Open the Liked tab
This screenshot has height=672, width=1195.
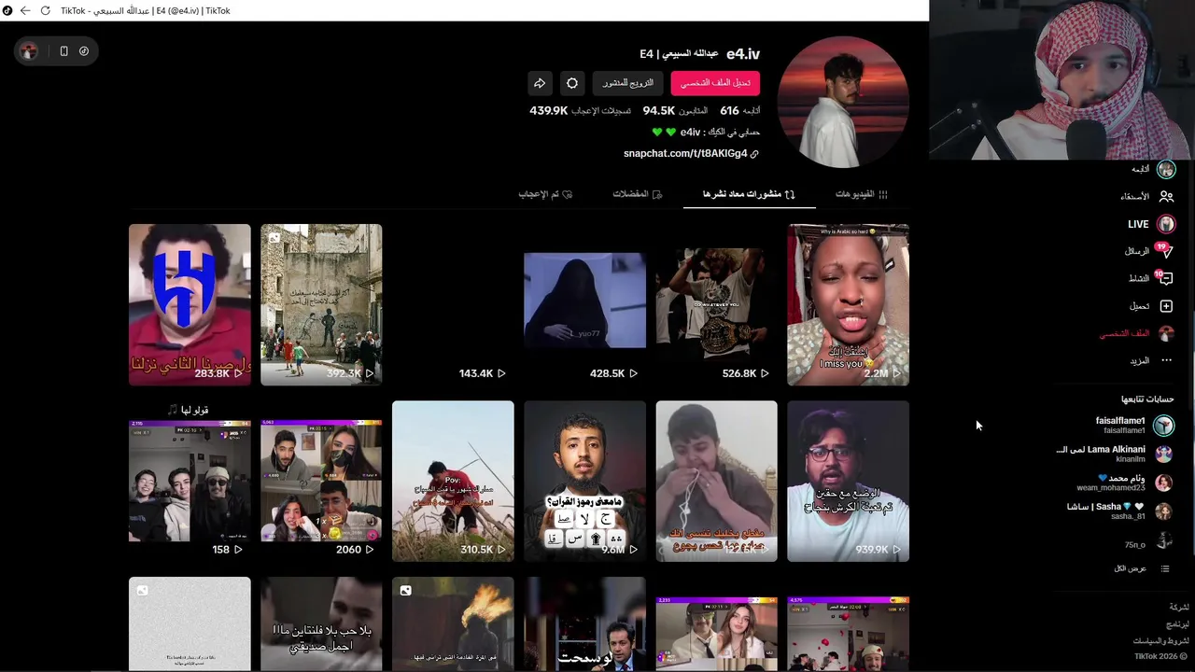point(545,194)
